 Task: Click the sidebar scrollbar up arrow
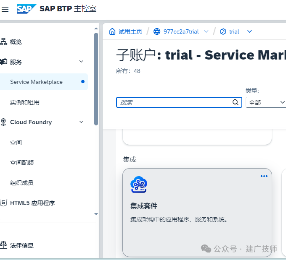[96, 29]
